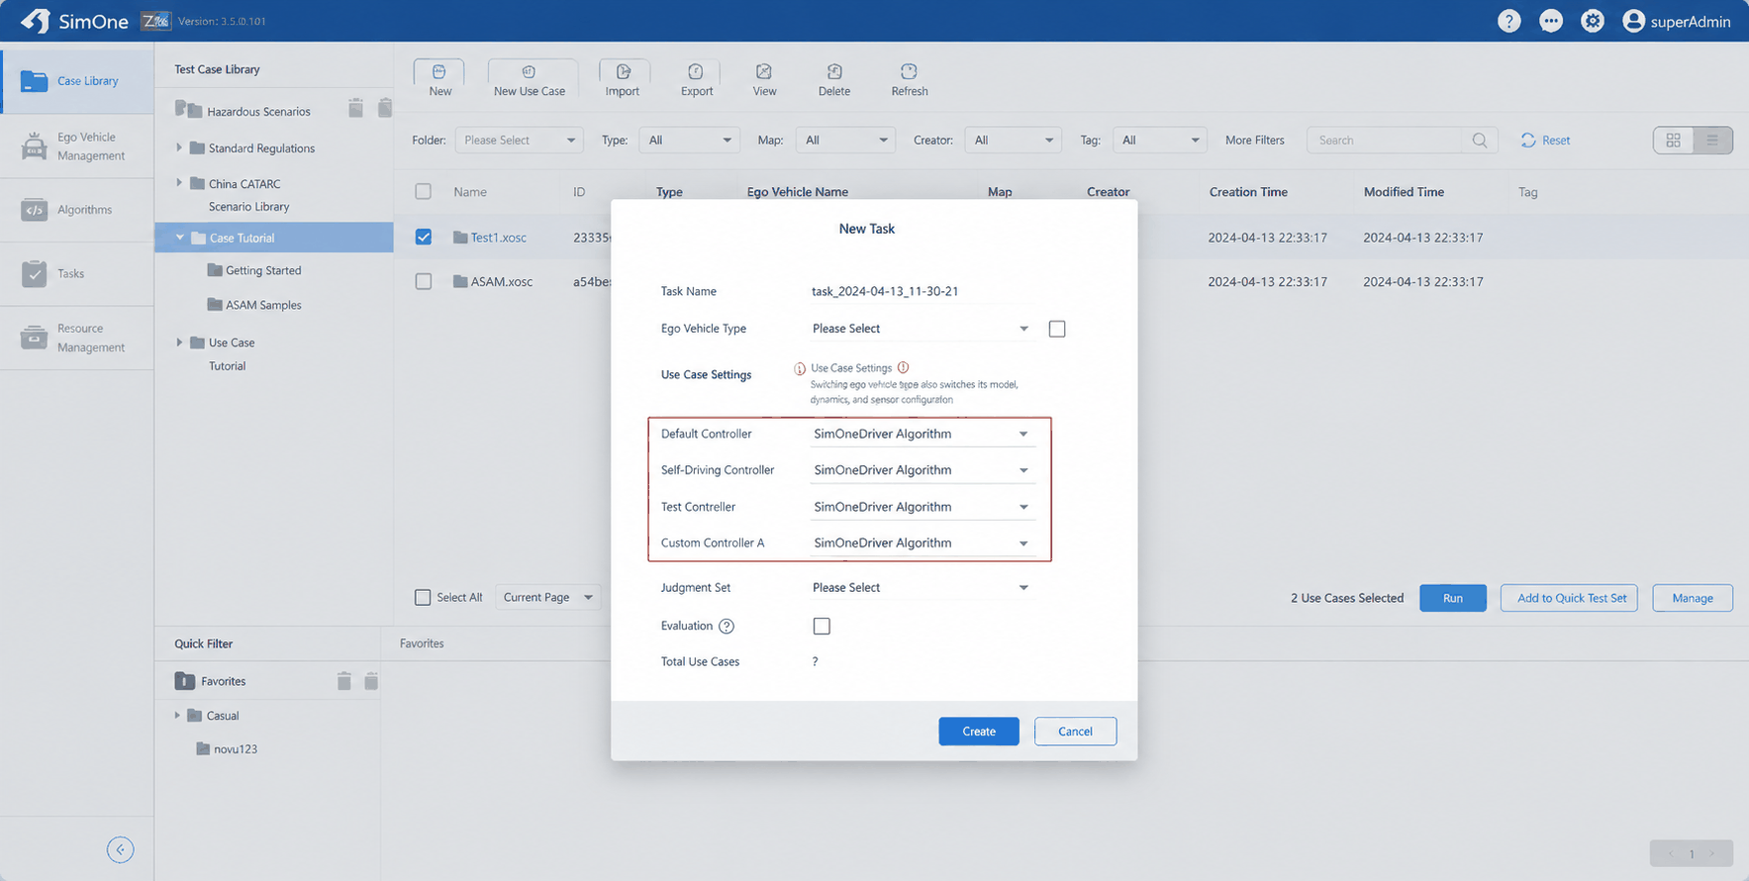Screen dimensions: 1749x881
Task: Click the View toolbar icon
Action: coord(764,72)
